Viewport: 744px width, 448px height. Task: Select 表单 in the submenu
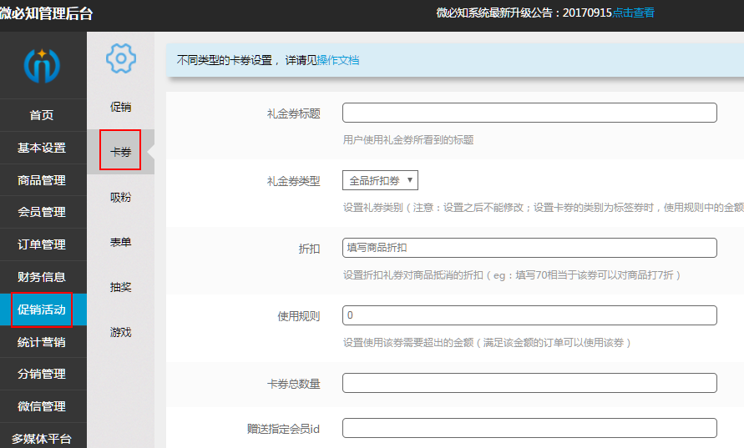click(x=120, y=242)
